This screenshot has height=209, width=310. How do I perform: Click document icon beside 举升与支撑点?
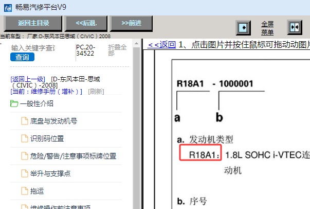point(25,173)
